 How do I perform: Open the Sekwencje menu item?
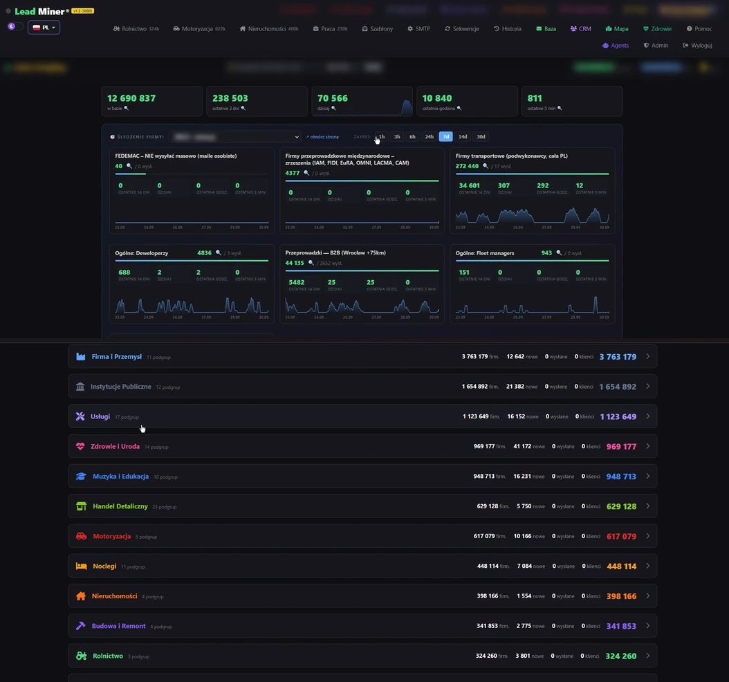pos(461,29)
